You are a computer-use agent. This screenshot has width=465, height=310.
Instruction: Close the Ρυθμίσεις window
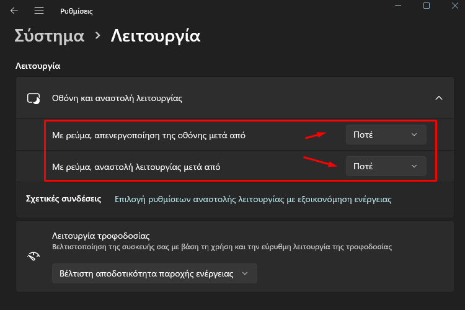(x=455, y=6)
